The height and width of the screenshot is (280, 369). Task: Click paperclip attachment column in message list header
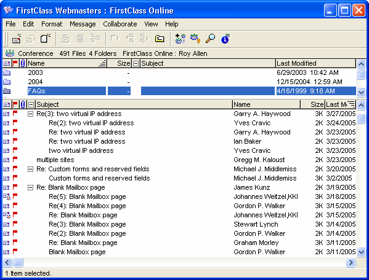[x=23, y=104]
